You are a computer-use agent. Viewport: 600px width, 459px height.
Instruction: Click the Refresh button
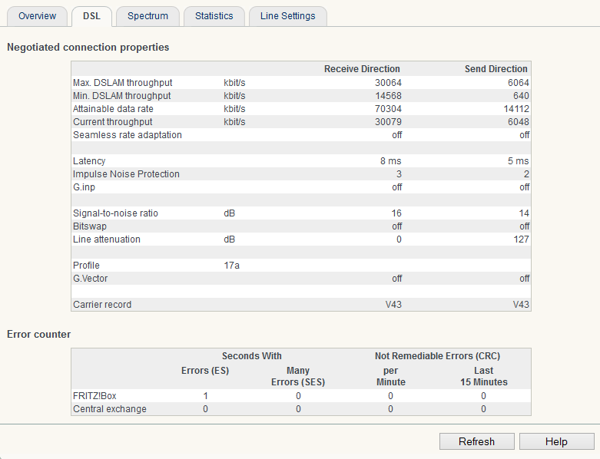tap(476, 441)
